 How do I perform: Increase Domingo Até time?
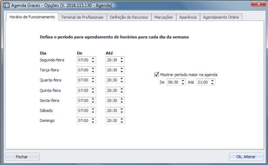(122, 119)
